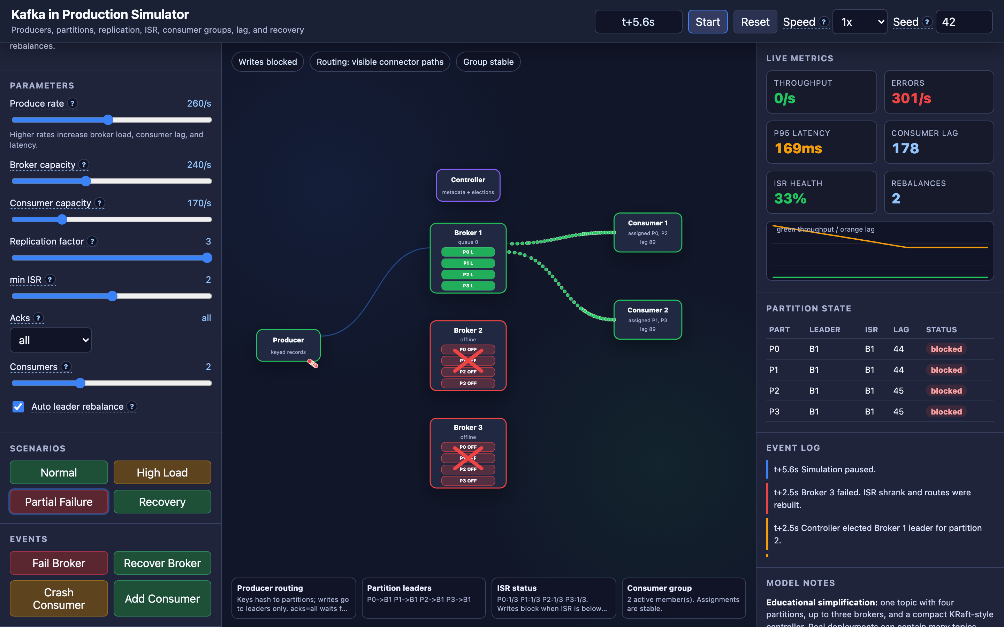The width and height of the screenshot is (1004, 627).
Task: Open the Consumer capacity help icon
Action: pos(100,203)
